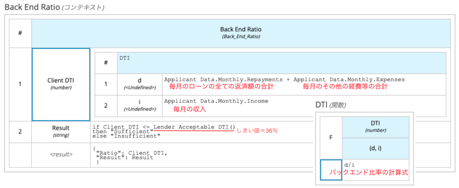Select parameter i binding cell
The width and height of the screenshot is (459, 188).
(x=140, y=106)
